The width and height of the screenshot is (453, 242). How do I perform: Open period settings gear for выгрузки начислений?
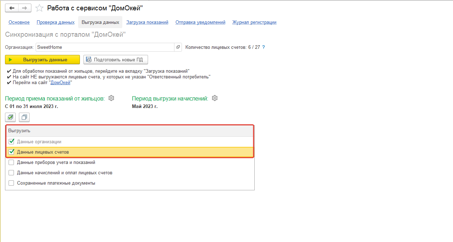(x=215, y=98)
